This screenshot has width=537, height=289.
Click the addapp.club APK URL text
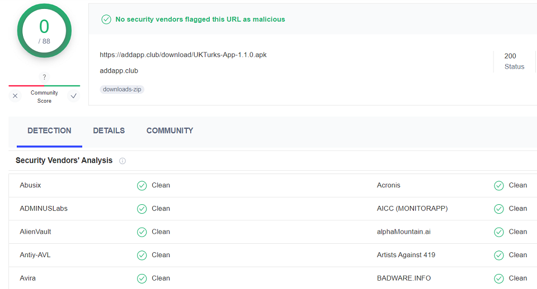point(183,55)
